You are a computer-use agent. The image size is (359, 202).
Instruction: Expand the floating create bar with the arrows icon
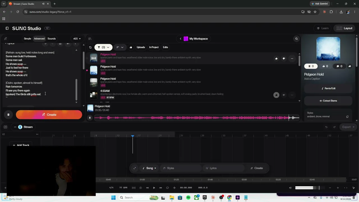click(x=135, y=168)
